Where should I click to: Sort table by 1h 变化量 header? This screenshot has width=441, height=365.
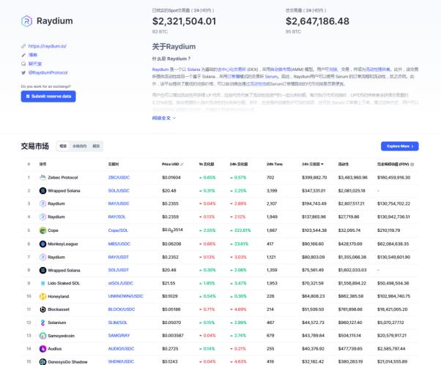point(207,165)
